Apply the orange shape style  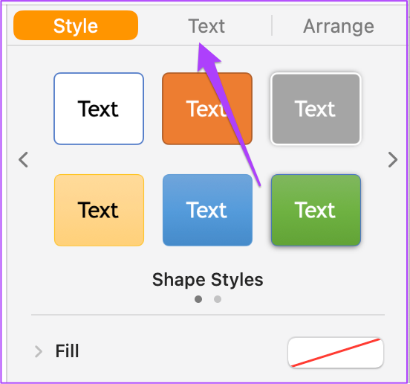[x=207, y=109]
